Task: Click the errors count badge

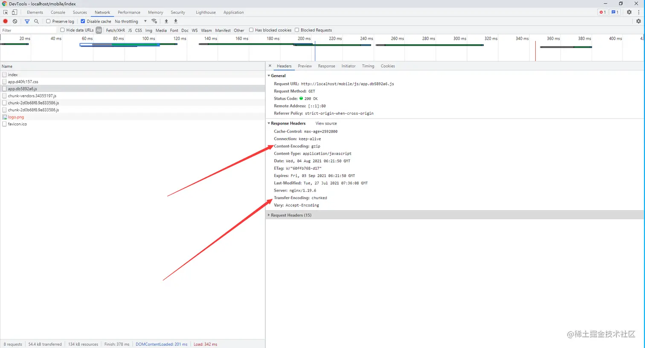Action: 602,12
